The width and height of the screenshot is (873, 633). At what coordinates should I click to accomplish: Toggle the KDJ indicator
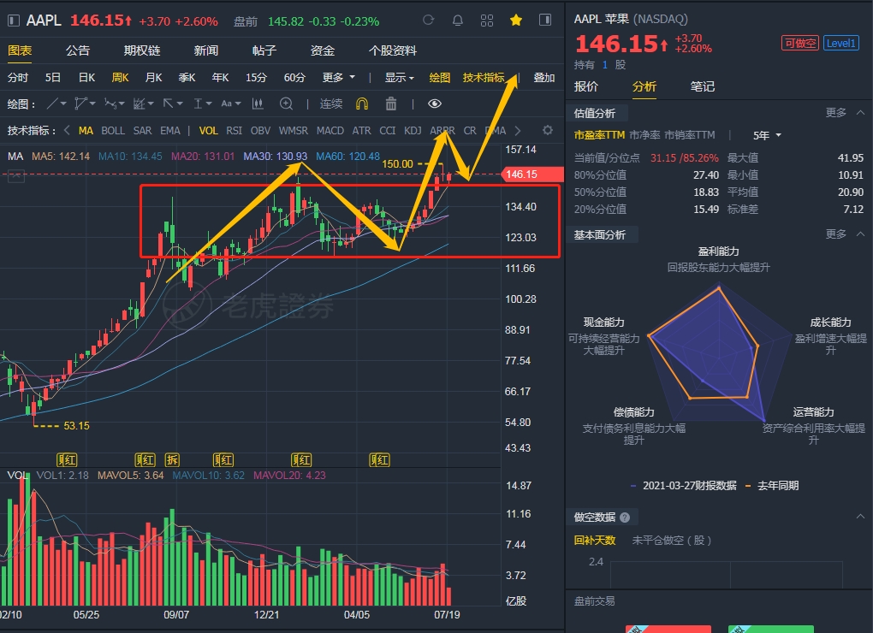coord(413,131)
